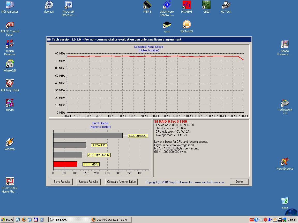
Task: Click Upload Results button
Action: [x=88, y=182]
